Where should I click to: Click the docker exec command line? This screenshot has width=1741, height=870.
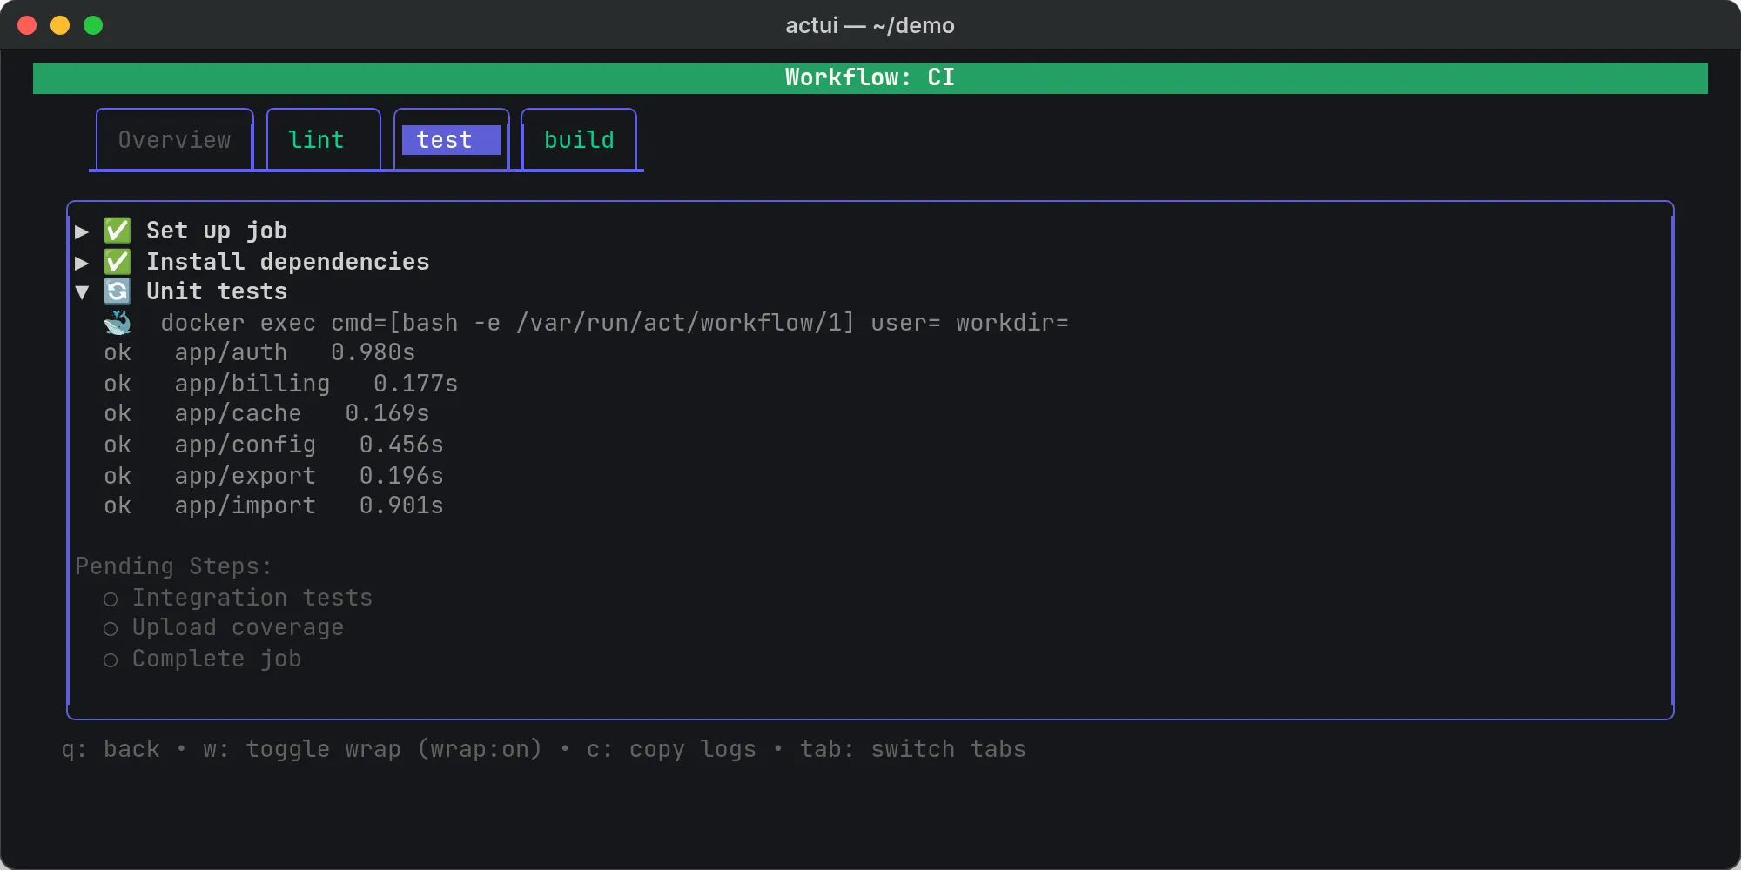point(615,323)
